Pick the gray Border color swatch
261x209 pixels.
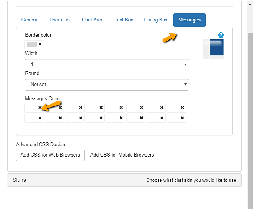32,44
